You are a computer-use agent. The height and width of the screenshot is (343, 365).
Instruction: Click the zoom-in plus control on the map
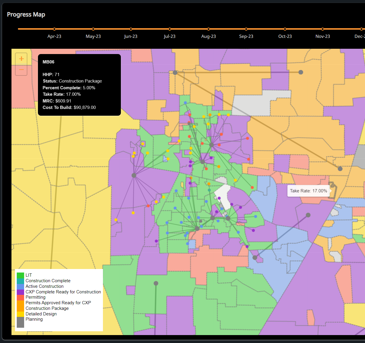point(21,58)
